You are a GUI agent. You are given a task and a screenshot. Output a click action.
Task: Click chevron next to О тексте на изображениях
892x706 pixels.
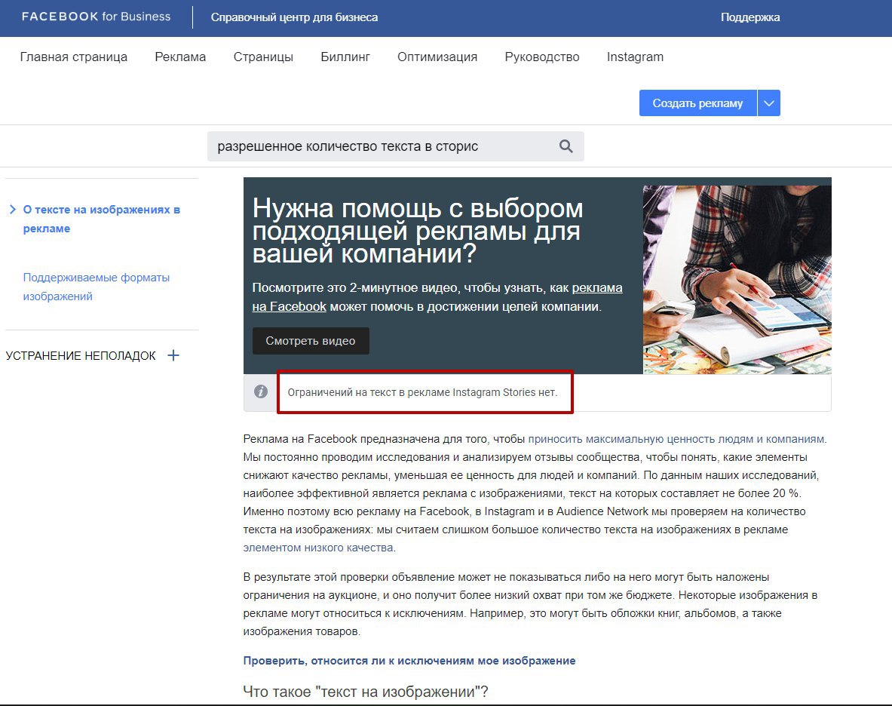(13, 210)
